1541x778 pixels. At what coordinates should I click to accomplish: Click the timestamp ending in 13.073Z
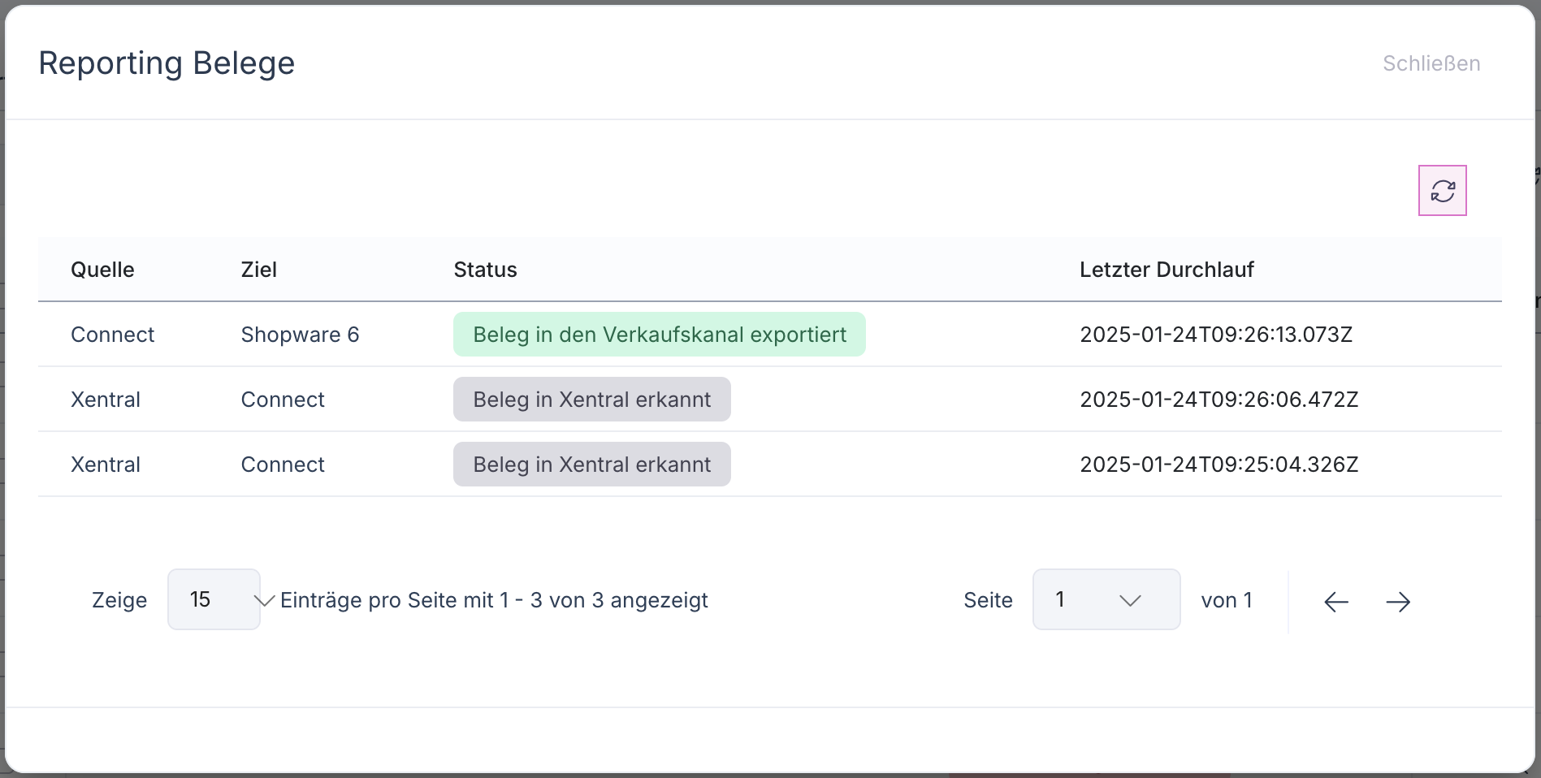pos(1215,335)
